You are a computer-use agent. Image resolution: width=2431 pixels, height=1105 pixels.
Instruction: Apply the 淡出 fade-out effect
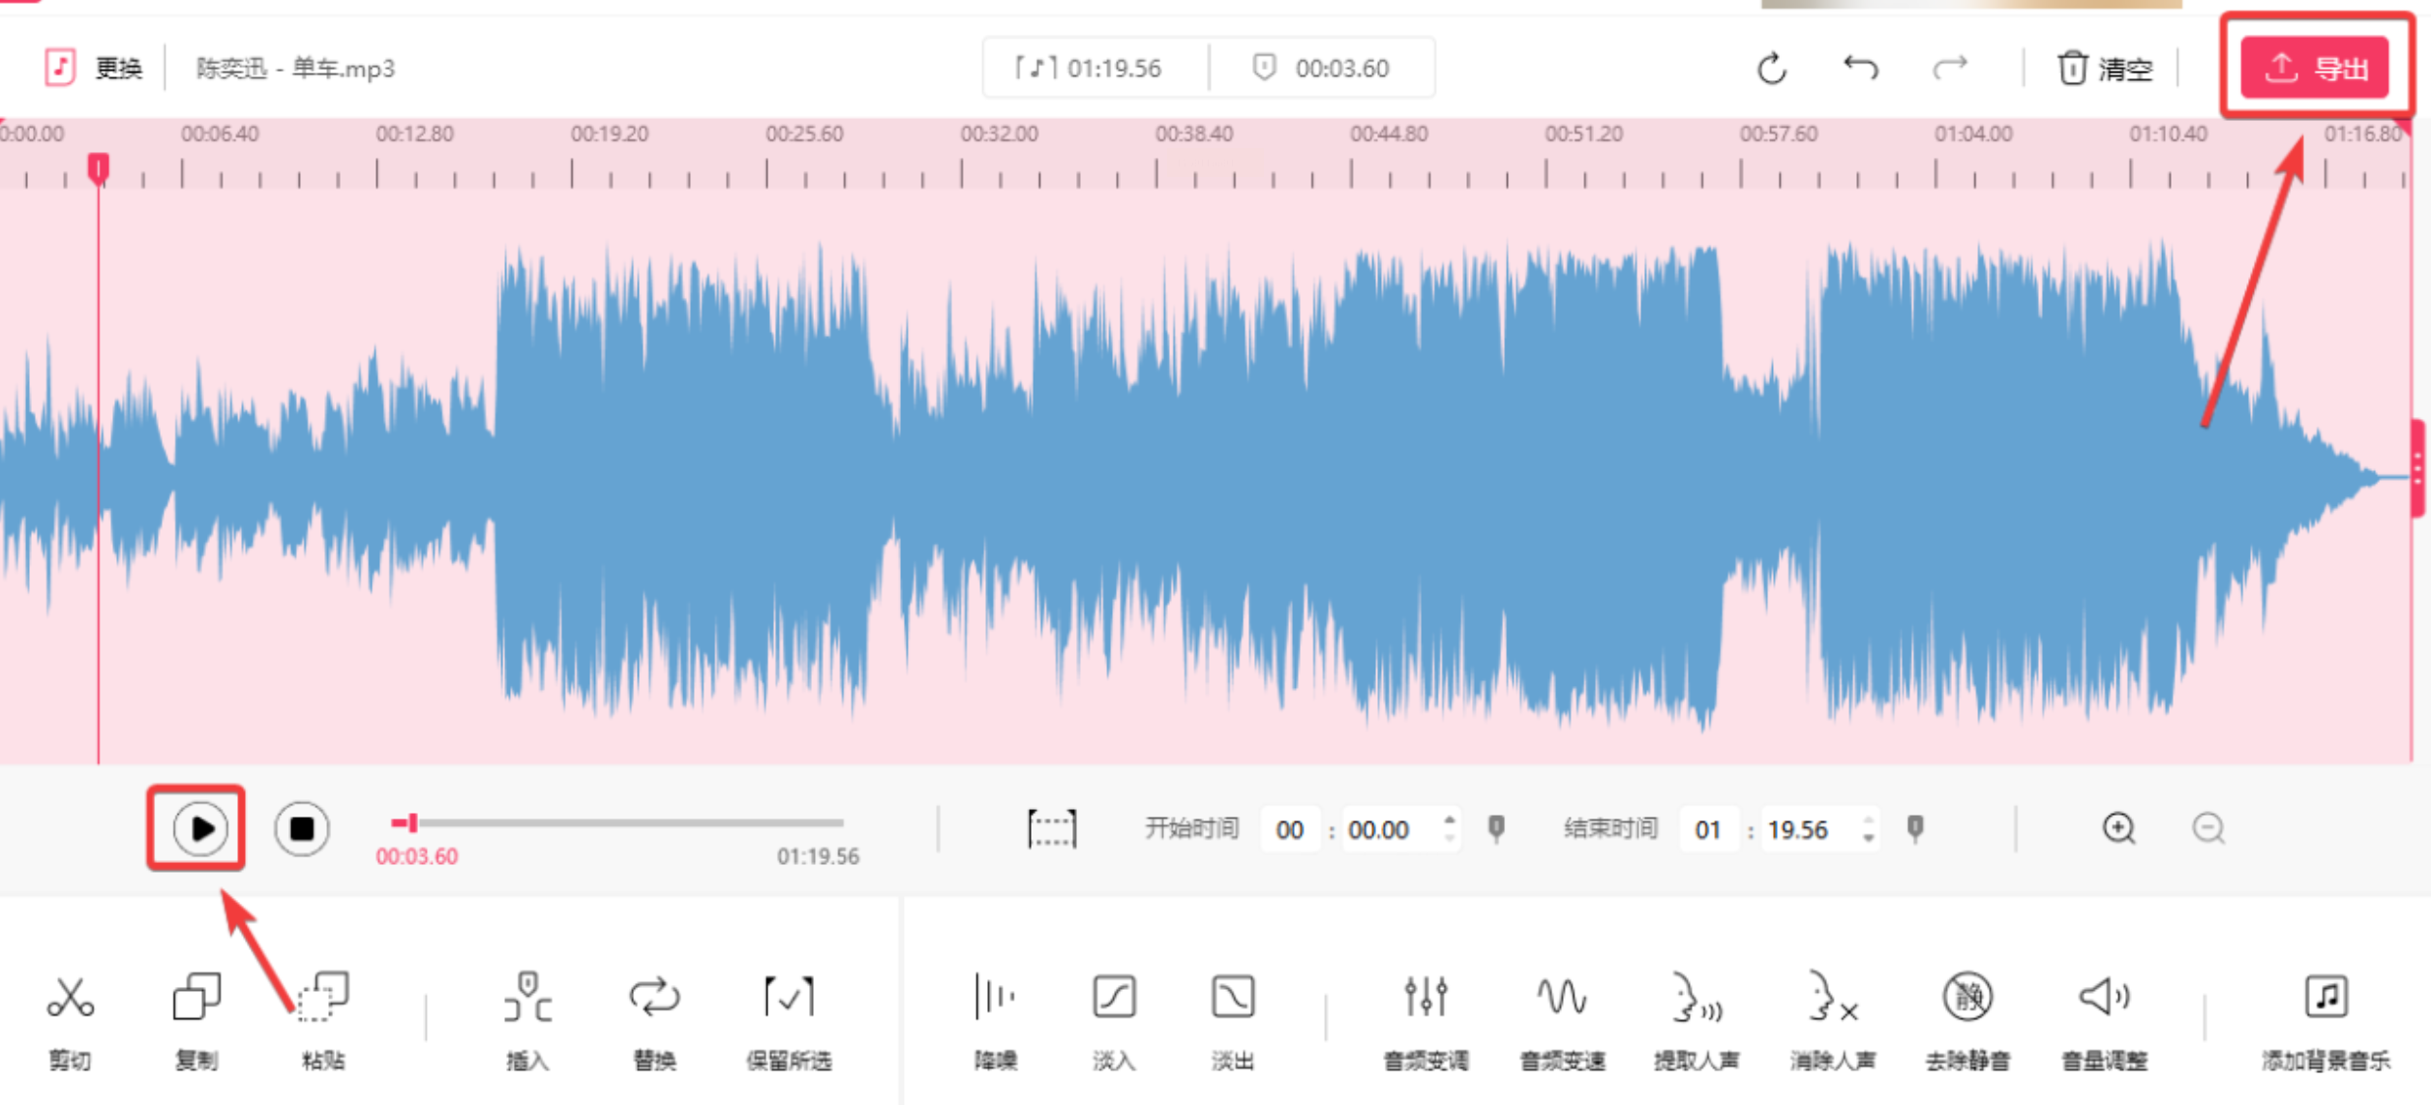[1232, 999]
